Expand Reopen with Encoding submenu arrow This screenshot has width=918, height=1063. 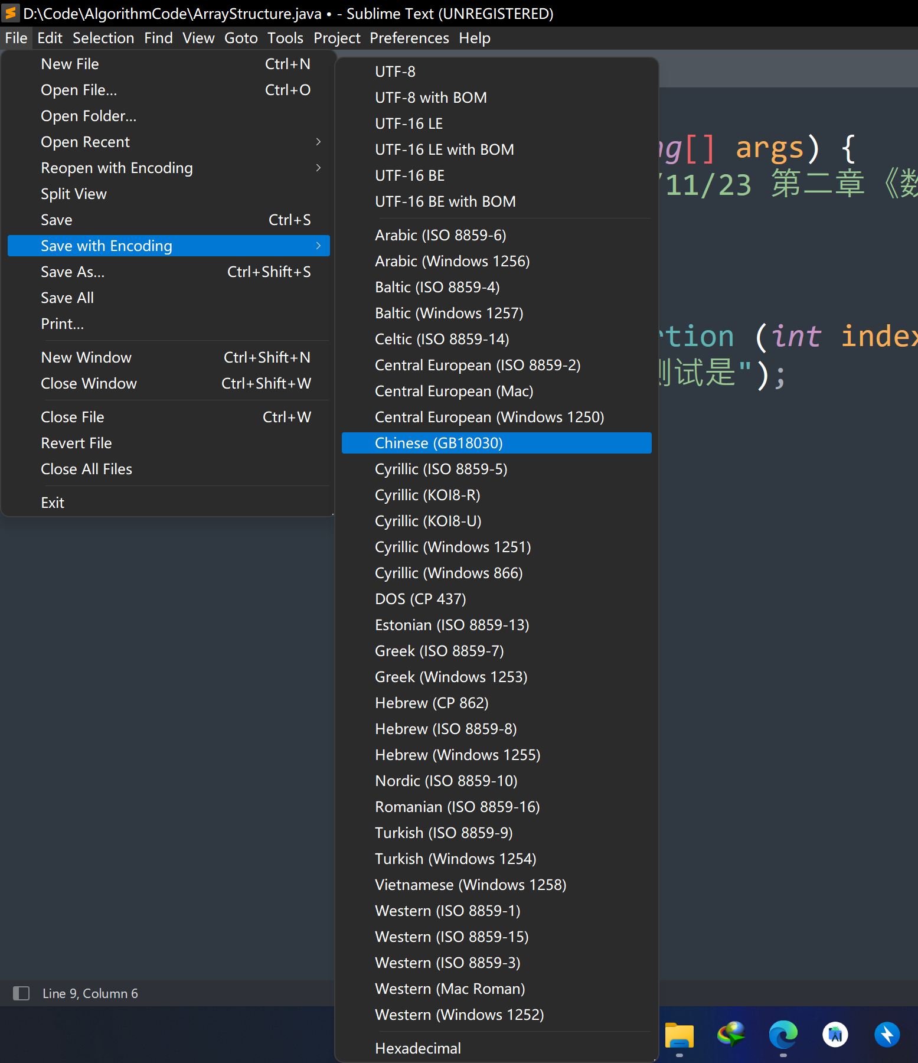318,168
